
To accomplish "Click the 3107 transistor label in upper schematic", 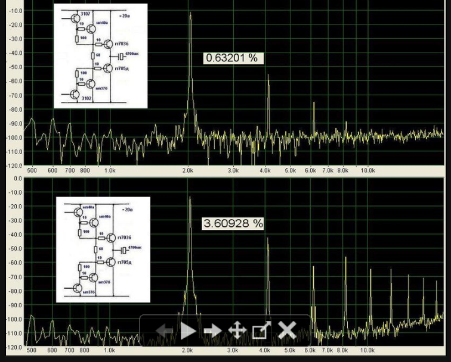I will click(x=85, y=14).
